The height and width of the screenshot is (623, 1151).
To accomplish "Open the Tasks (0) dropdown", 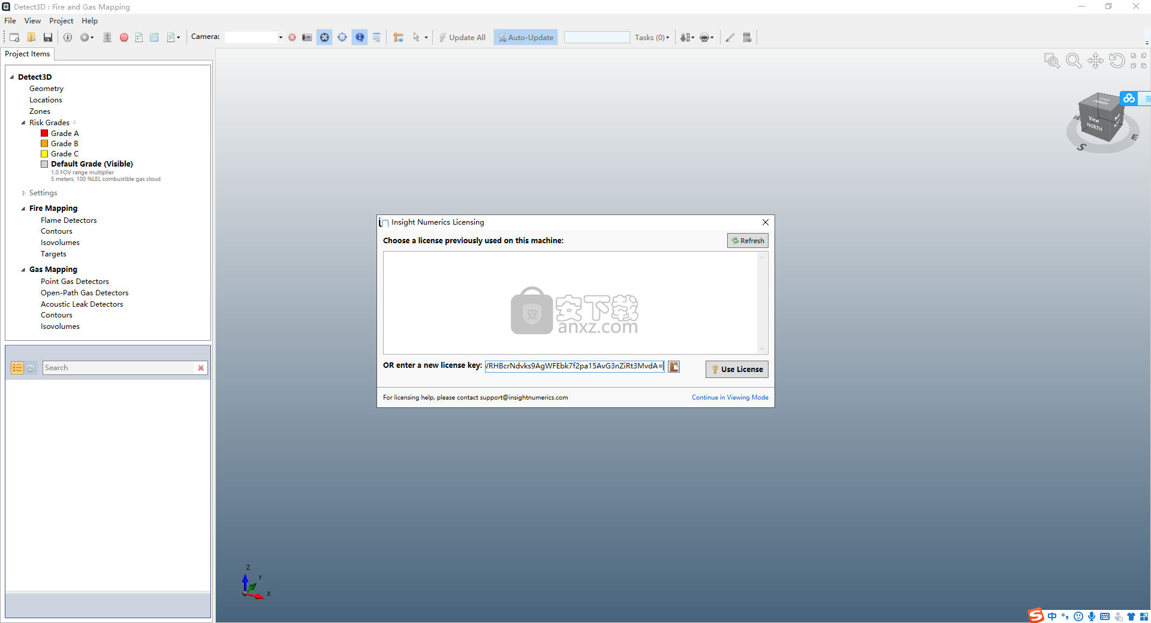I will coord(652,37).
